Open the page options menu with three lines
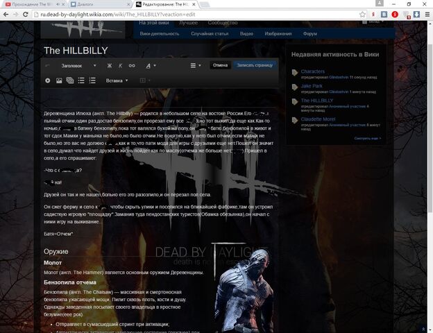Viewport: 433px width, 333px height. (x=196, y=65)
